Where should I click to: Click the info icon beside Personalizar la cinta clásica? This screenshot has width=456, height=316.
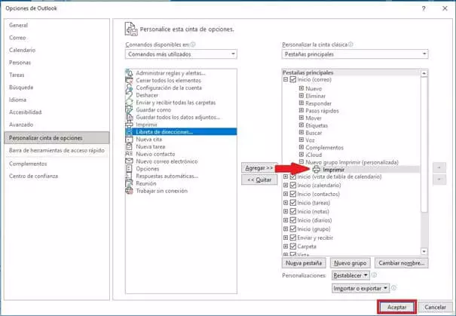coord(350,44)
